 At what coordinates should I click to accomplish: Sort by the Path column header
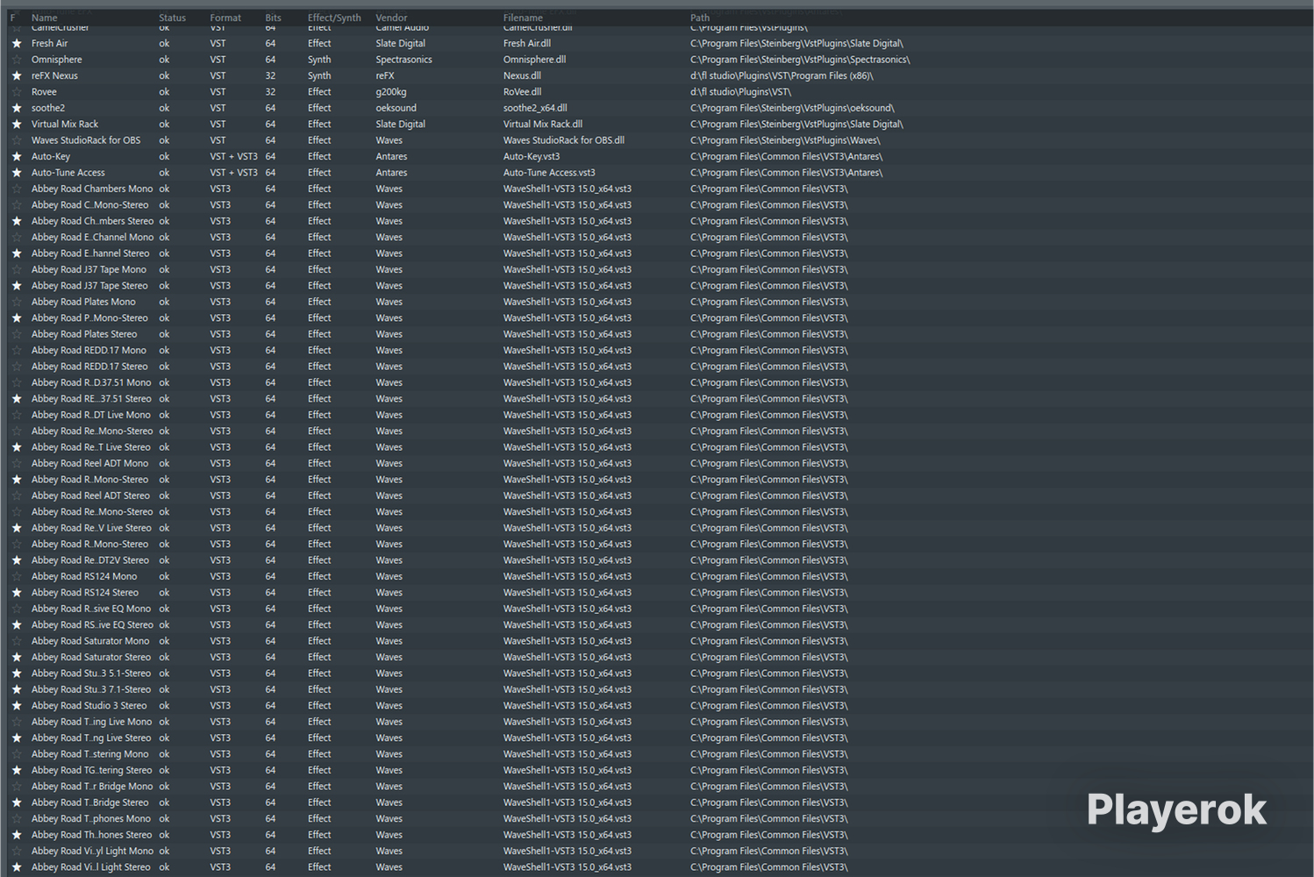coord(700,18)
